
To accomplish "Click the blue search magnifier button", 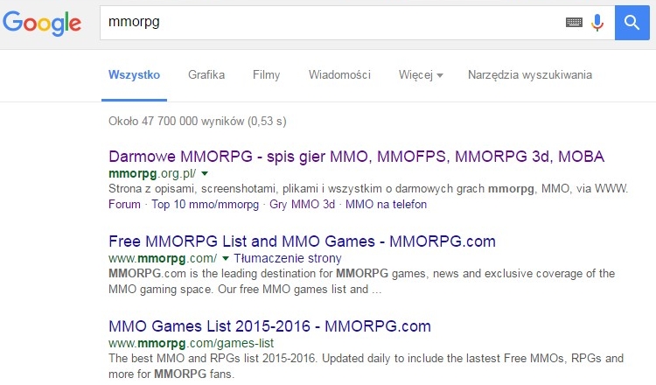I will point(632,23).
